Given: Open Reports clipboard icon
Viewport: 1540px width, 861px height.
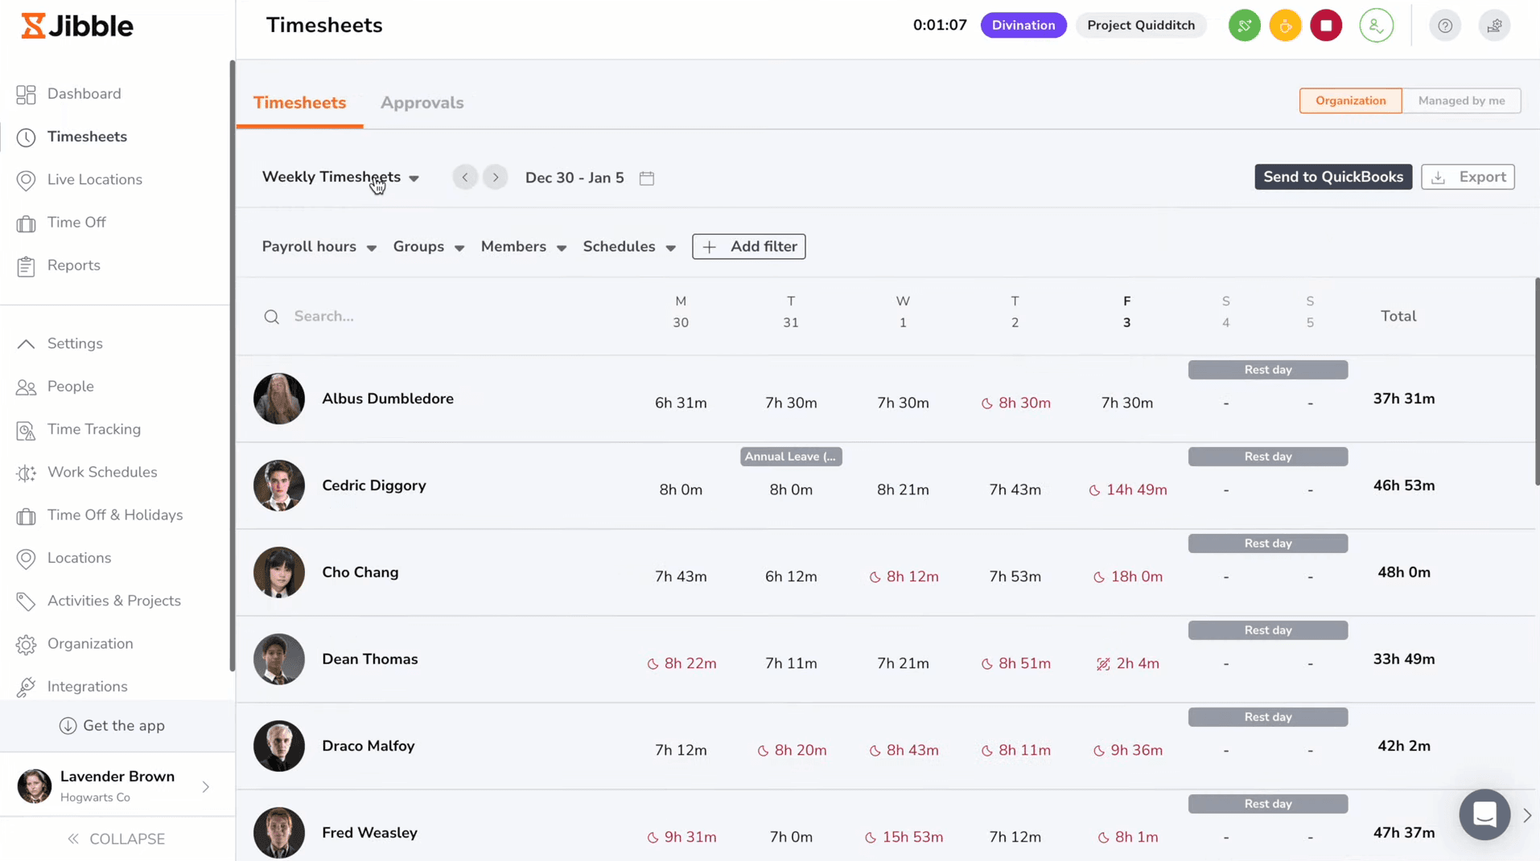Looking at the screenshot, I should point(26,266).
